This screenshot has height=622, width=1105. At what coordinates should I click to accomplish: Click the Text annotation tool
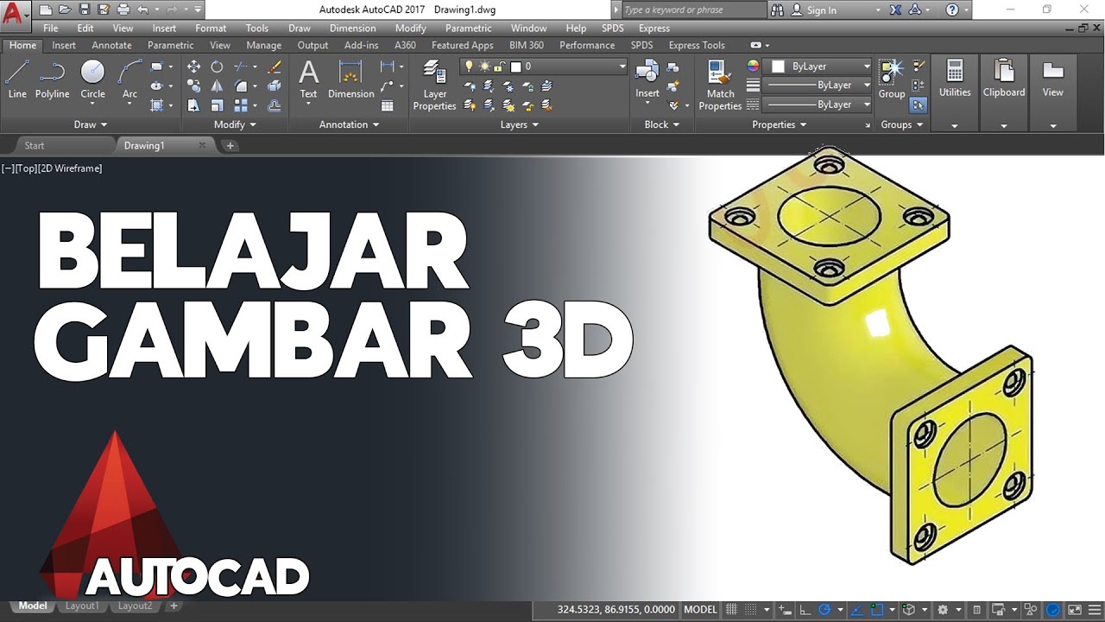coord(308,79)
